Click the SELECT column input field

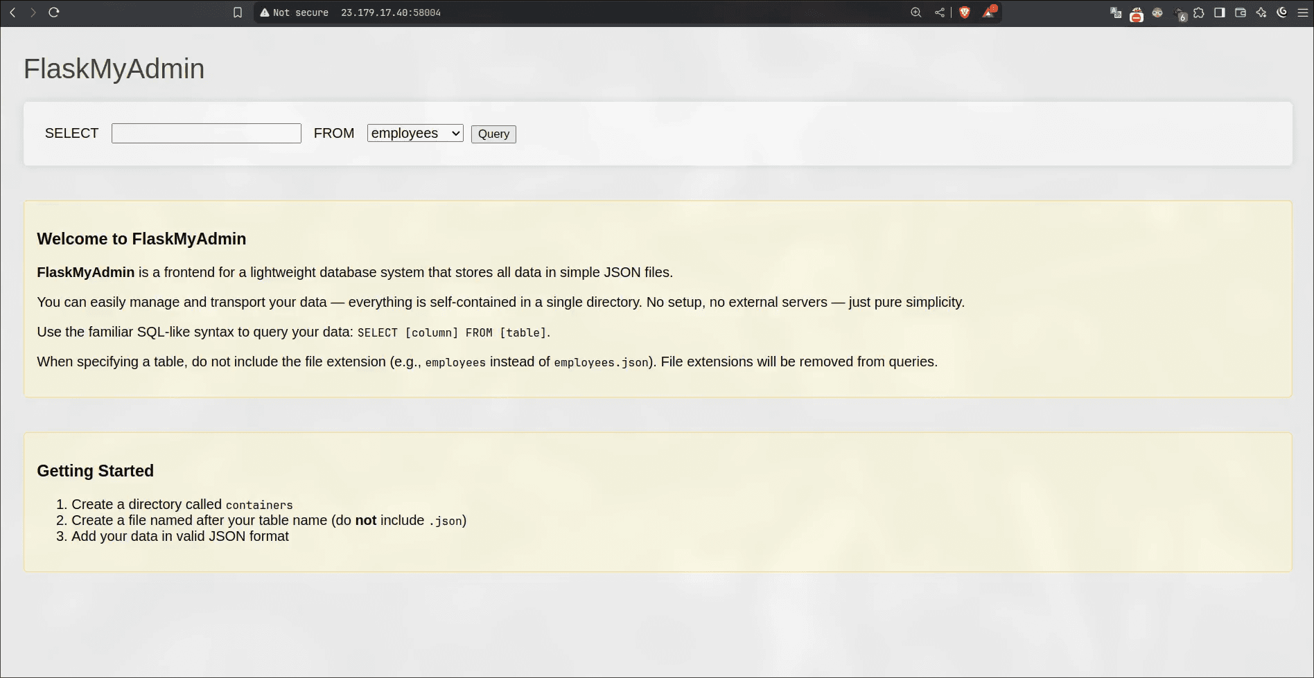[x=206, y=132]
